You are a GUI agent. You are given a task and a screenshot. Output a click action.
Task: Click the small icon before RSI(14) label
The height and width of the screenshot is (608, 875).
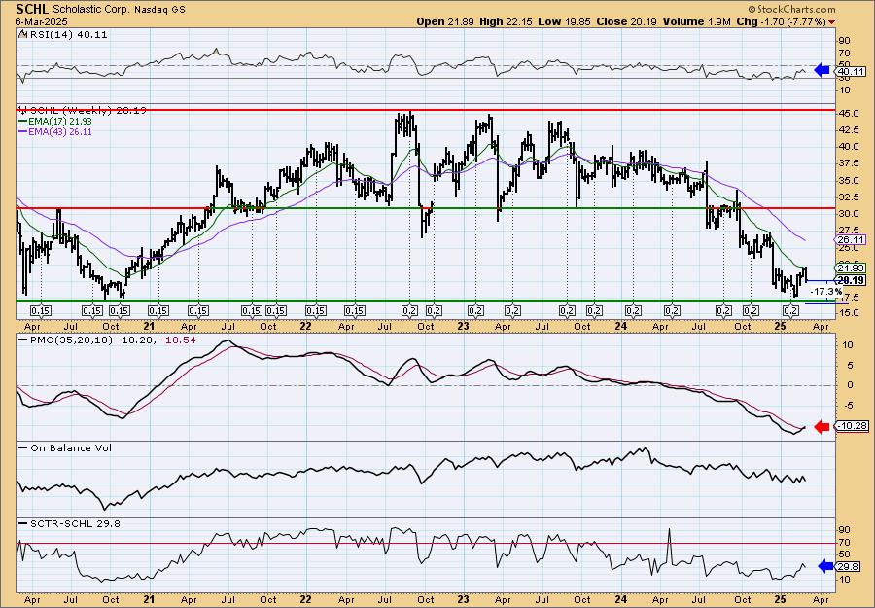(x=21, y=35)
